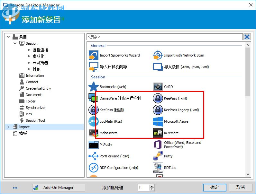
Task: Select DameWare 迷你远程控制 icon
Action: tap(93, 98)
